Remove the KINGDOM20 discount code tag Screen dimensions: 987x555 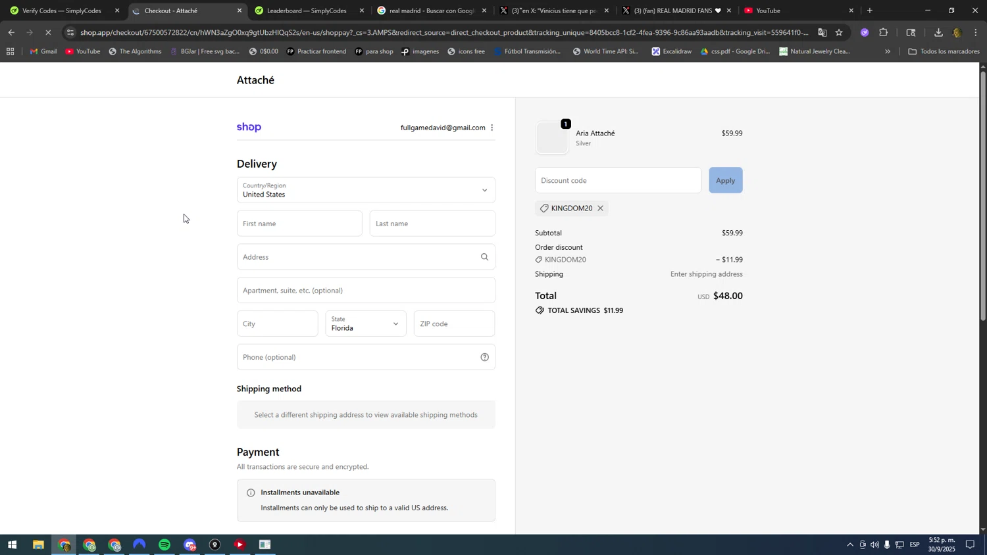(x=600, y=208)
